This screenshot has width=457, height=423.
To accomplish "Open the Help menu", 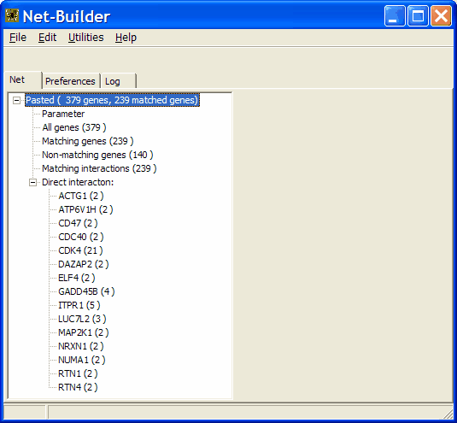I will 126,38.
